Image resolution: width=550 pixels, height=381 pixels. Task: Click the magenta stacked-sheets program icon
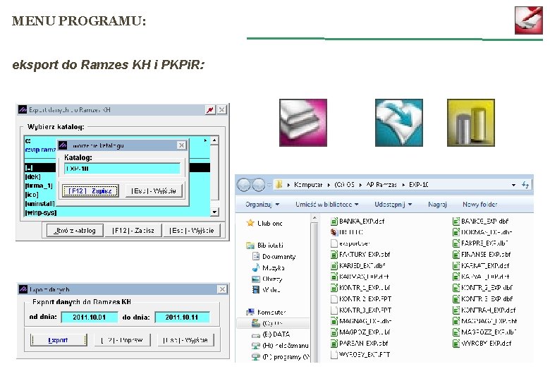click(x=303, y=123)
